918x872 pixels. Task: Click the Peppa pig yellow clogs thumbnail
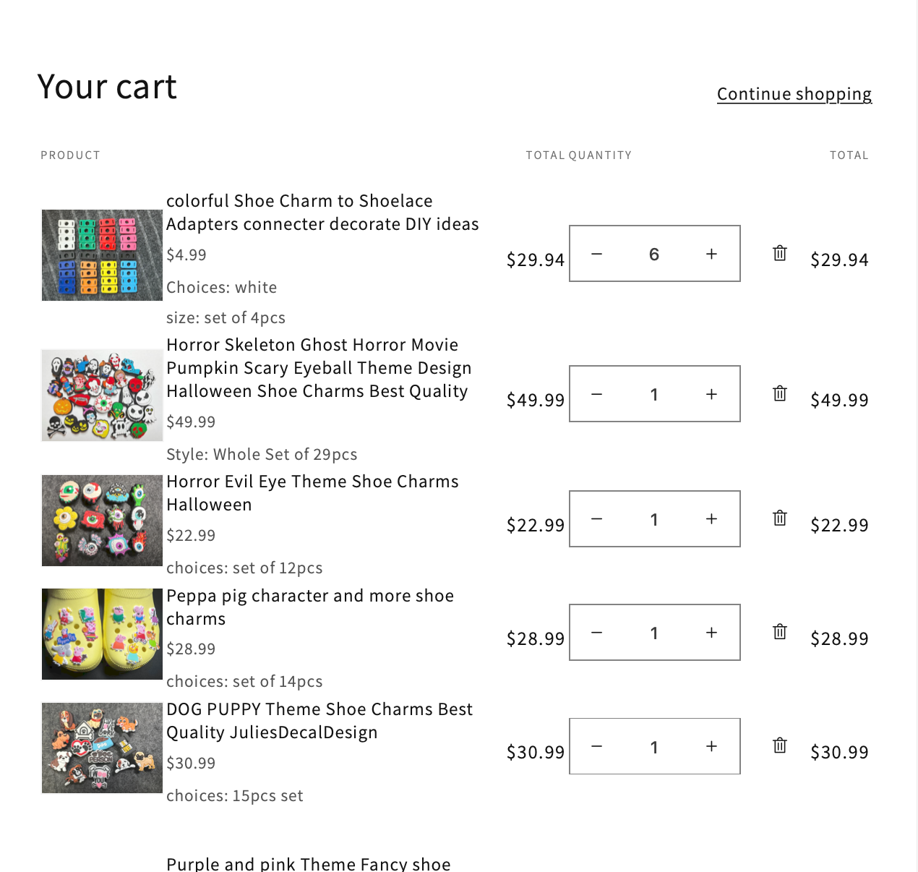(x=102, y=634)
